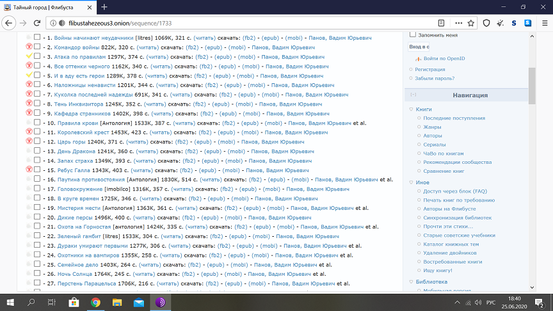Viewport: 553px width, 311px height.
Task: Open Доступ через блок (FAQ) item
Action: coord(455,191)
